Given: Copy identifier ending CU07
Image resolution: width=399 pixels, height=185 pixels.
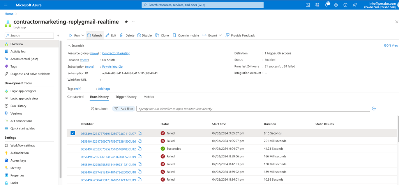Looking at the screenshot, I should click(x=140, y=133).
